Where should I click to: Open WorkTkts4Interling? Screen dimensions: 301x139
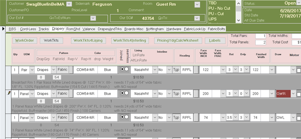click(x=130, y=41)
